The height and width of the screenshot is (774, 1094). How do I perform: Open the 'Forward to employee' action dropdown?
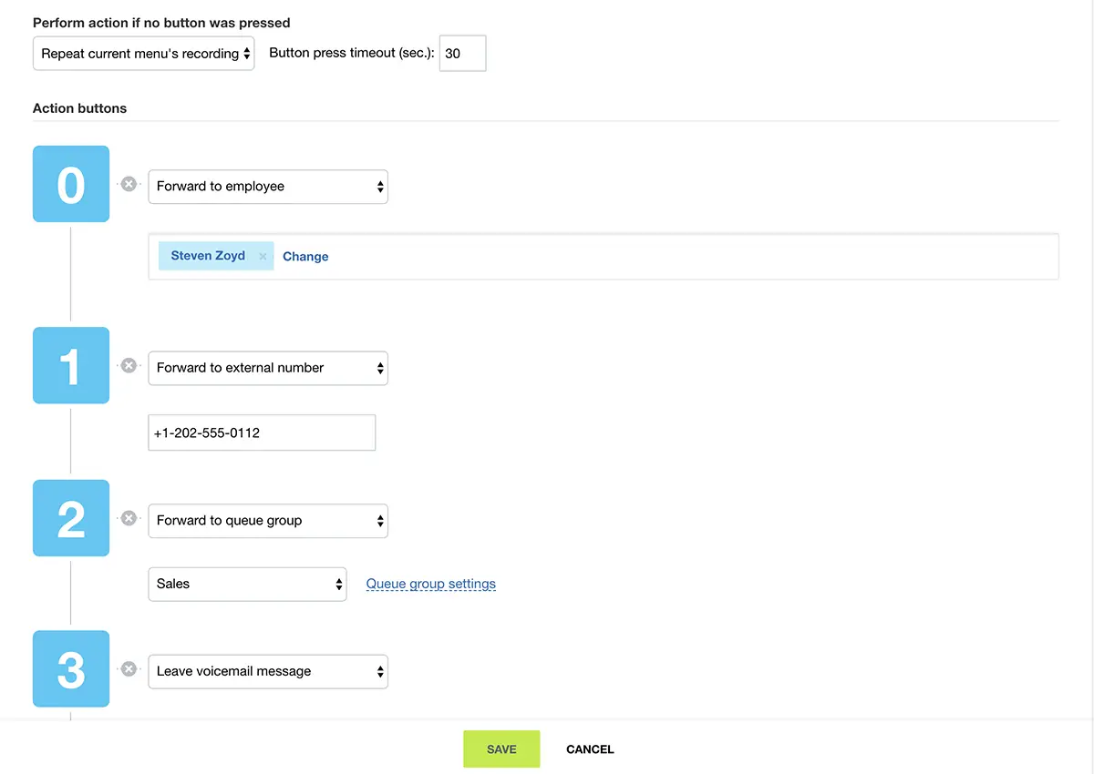coord(268,187)
